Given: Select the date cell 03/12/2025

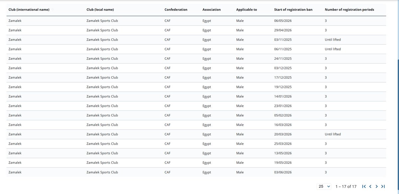Looking at the screenshot, I should (283, 68).
